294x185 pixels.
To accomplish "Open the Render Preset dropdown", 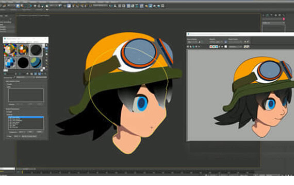I will 235,42.
